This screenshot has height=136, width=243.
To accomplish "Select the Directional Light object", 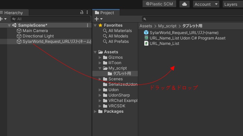I will [x=38, y=36].
